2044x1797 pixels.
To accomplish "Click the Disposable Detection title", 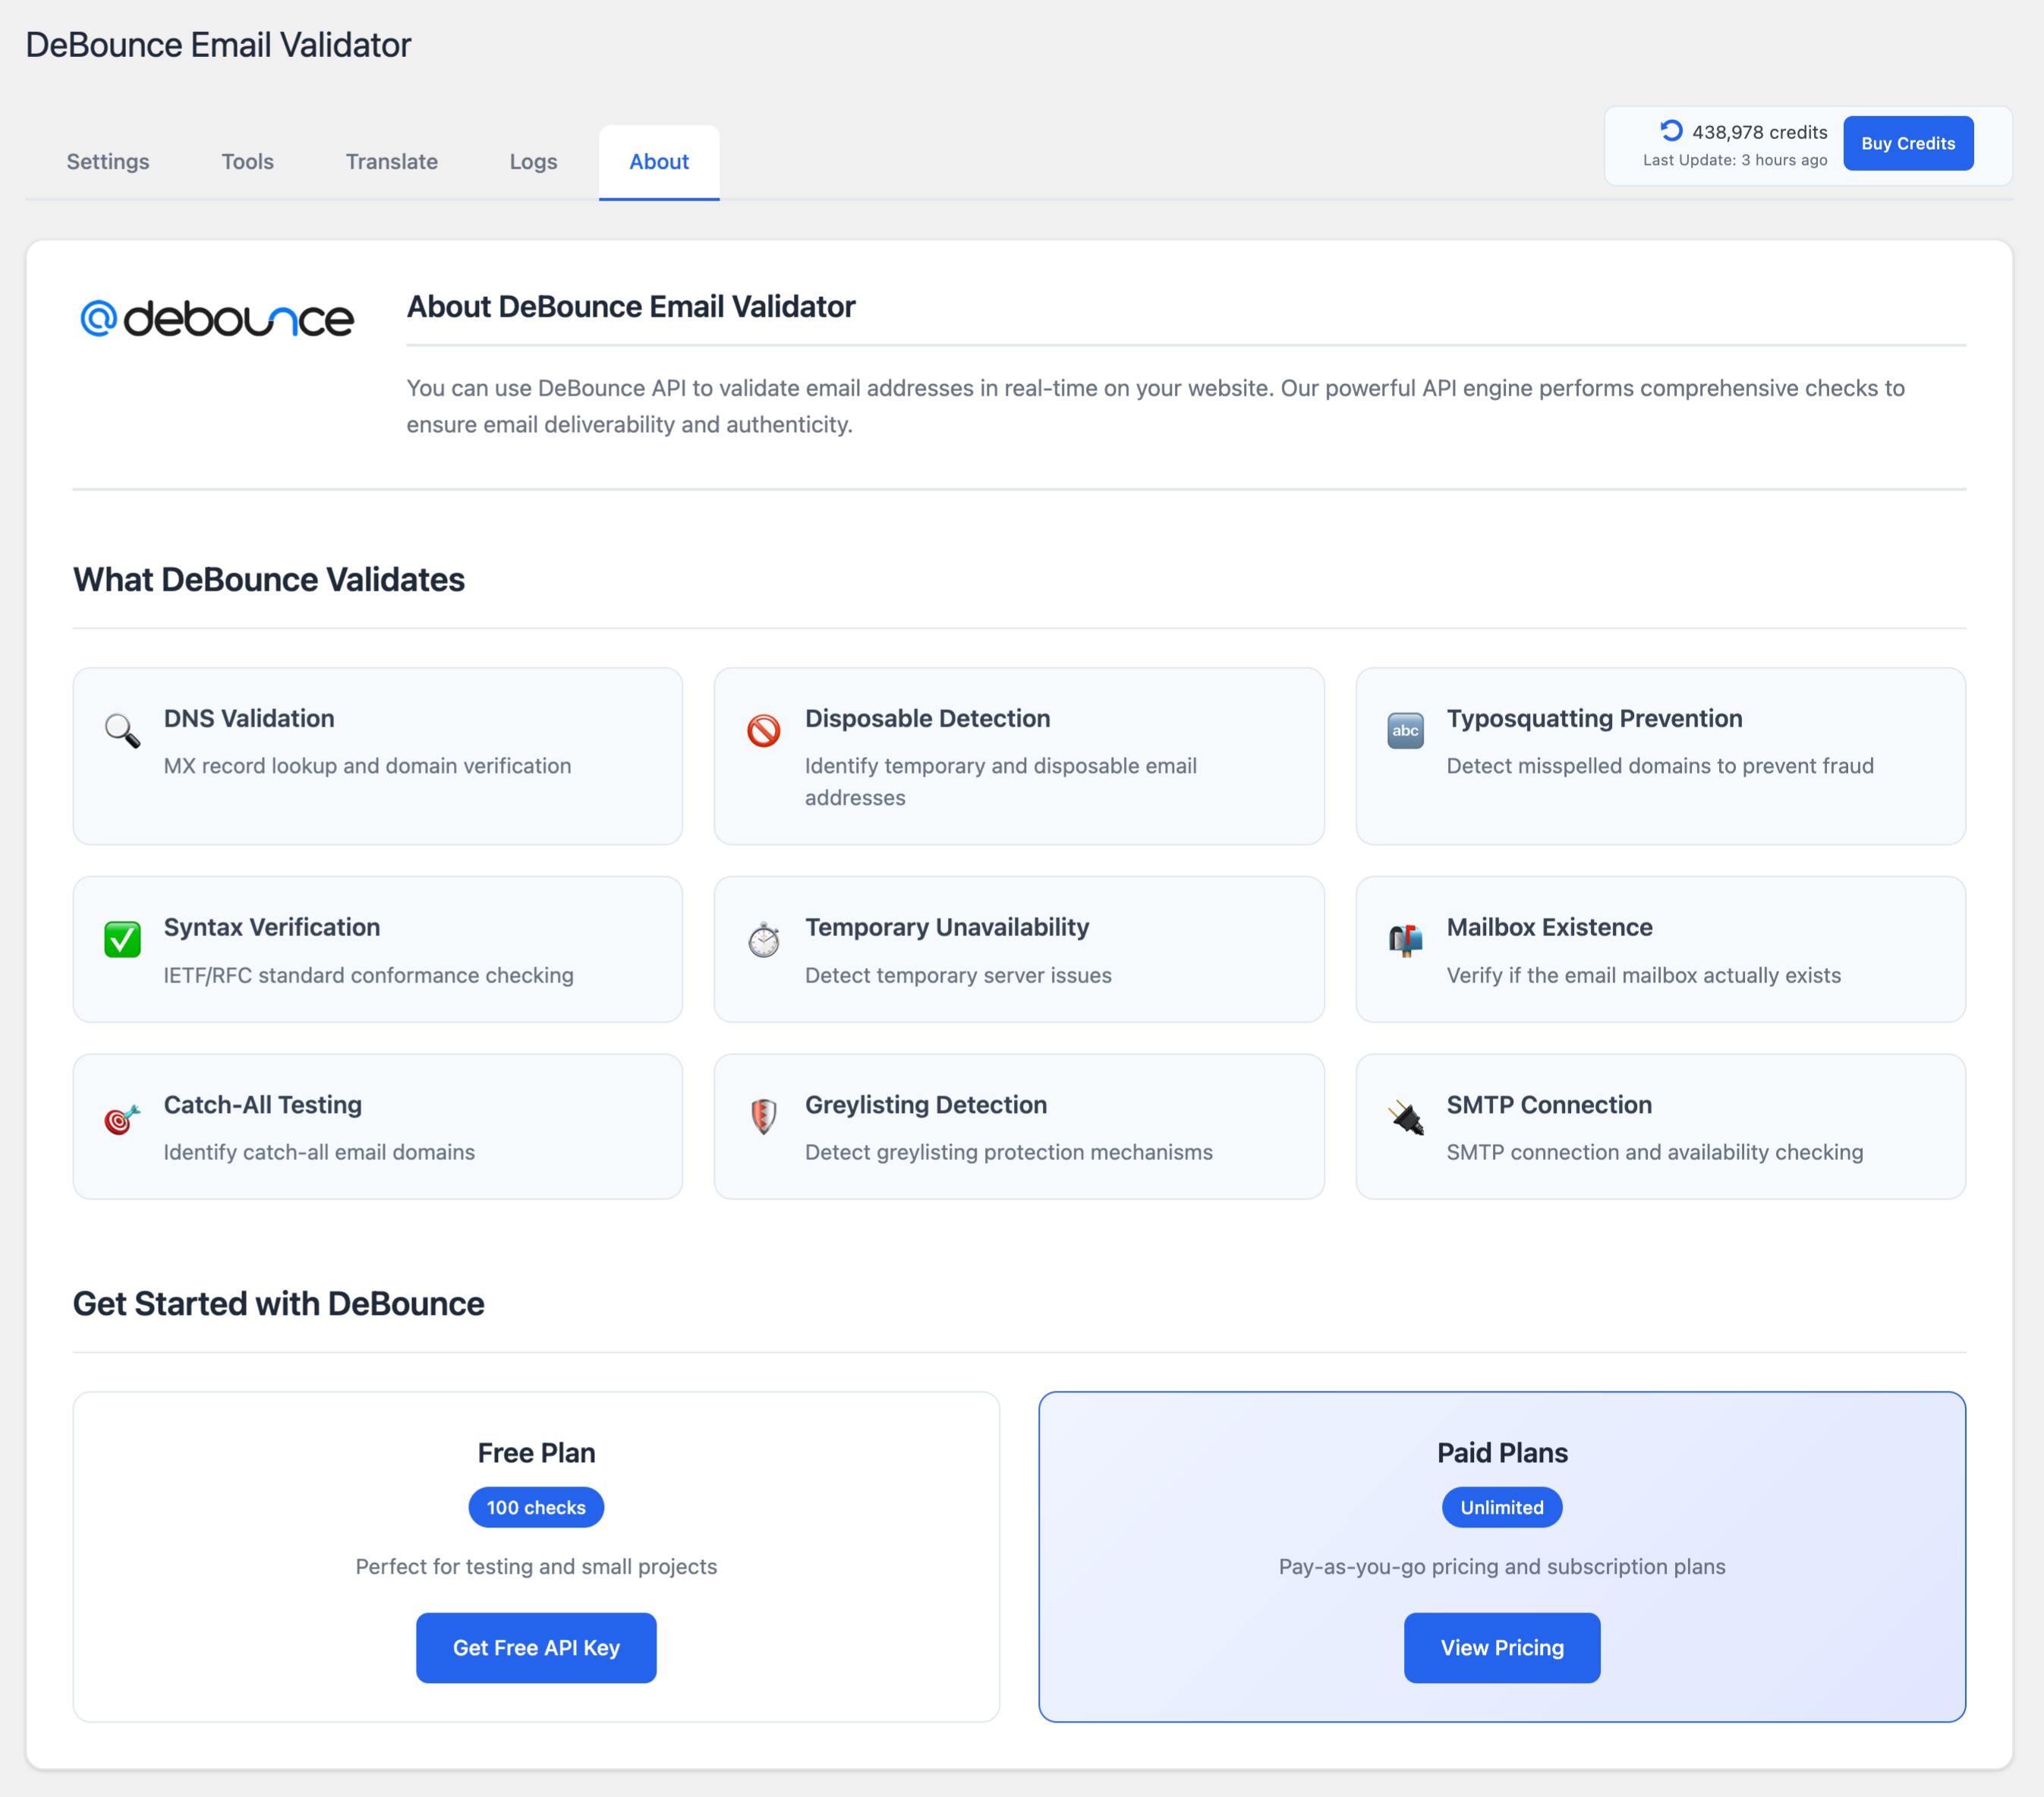I will [x=927, y=718].
